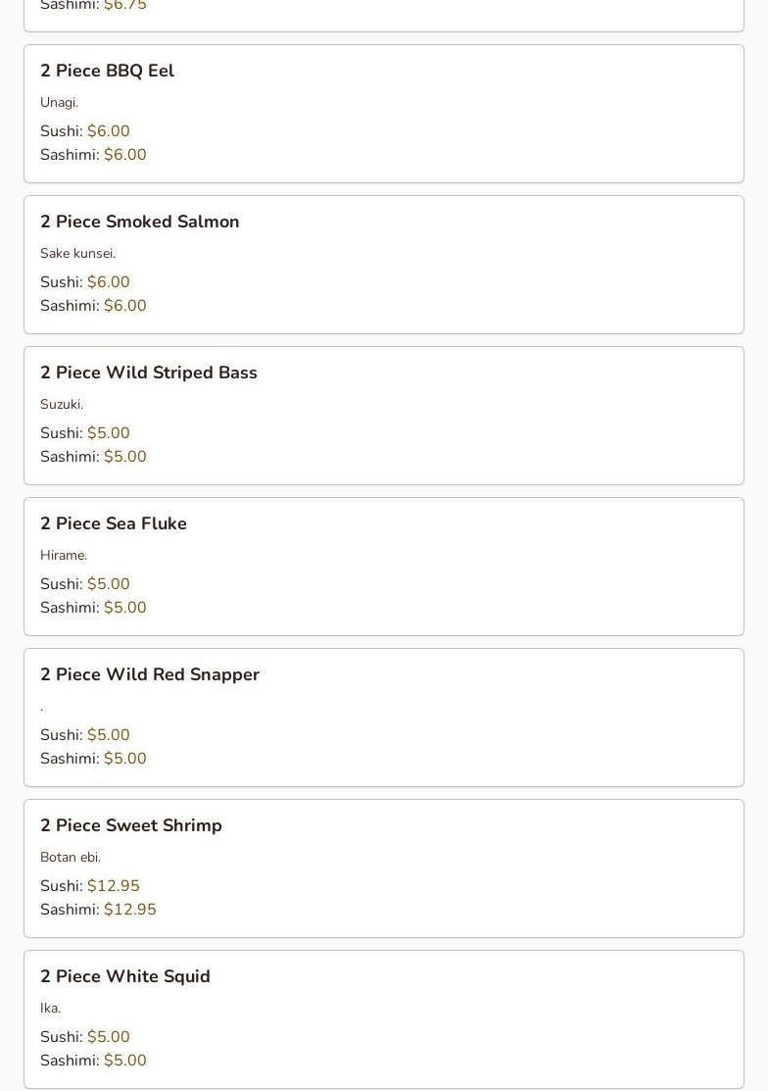
Task: Select the Wild Red Snapper Sashimi price
Action: tap(124, 759)
